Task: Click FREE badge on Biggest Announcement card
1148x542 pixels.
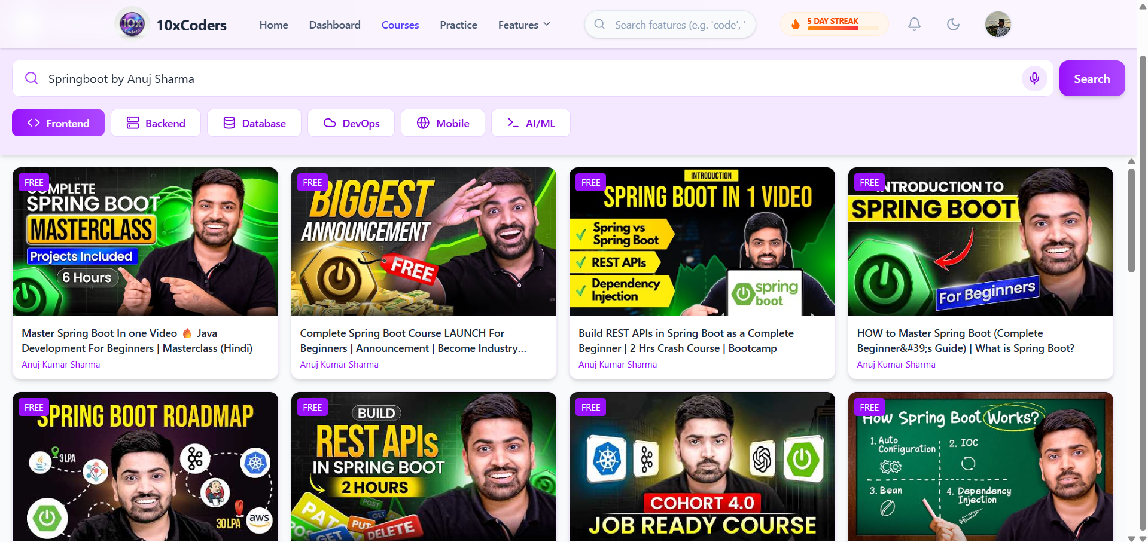Action: point(312,182)
